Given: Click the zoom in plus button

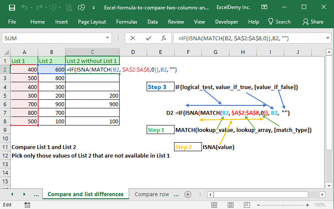Looking at the screenshot, I should (307, 205).
